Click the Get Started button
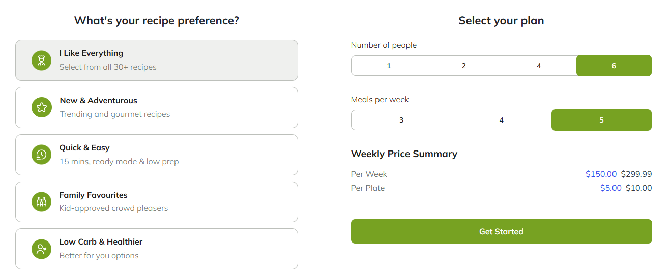Image resolution: width=671 pixels, height=272 pixels. 501,231
